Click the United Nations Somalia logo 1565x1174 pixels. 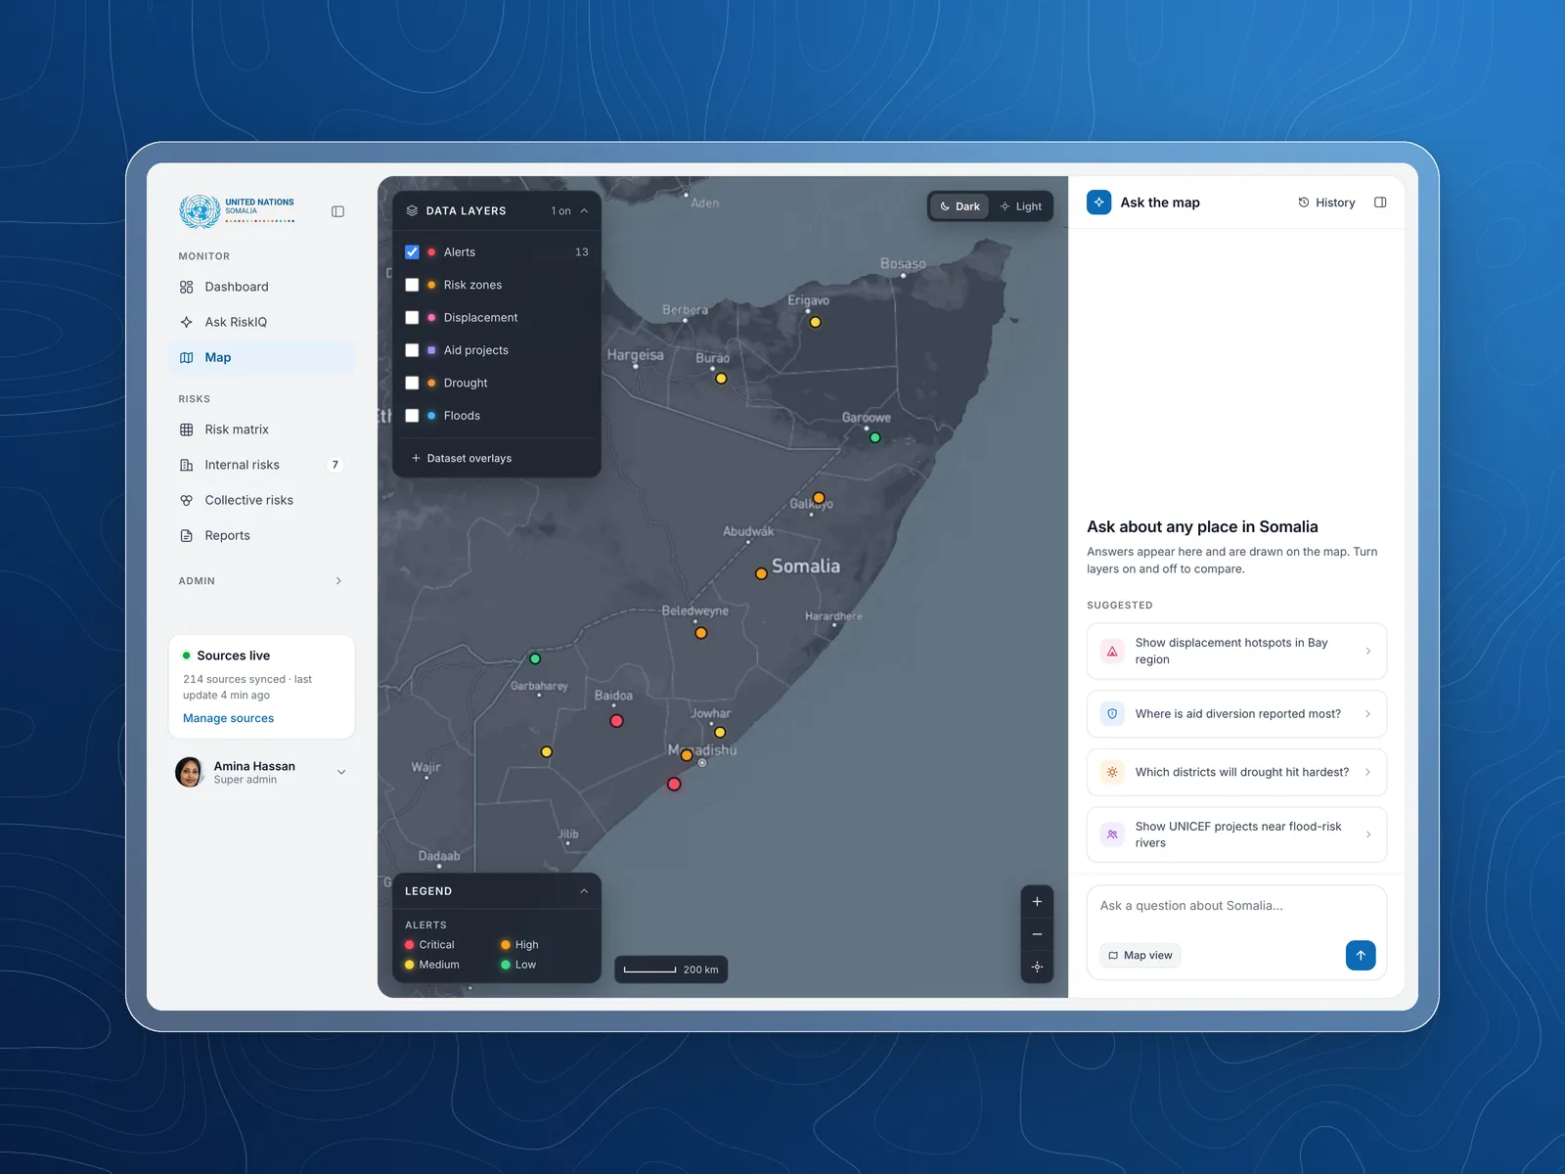click(x=237, y=210)
